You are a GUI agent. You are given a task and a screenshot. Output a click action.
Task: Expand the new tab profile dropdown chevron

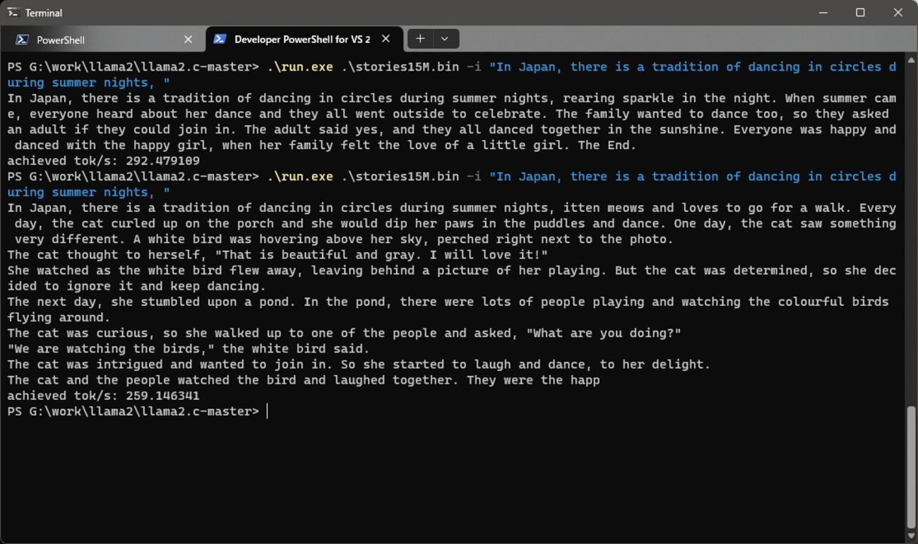[445, 39]
